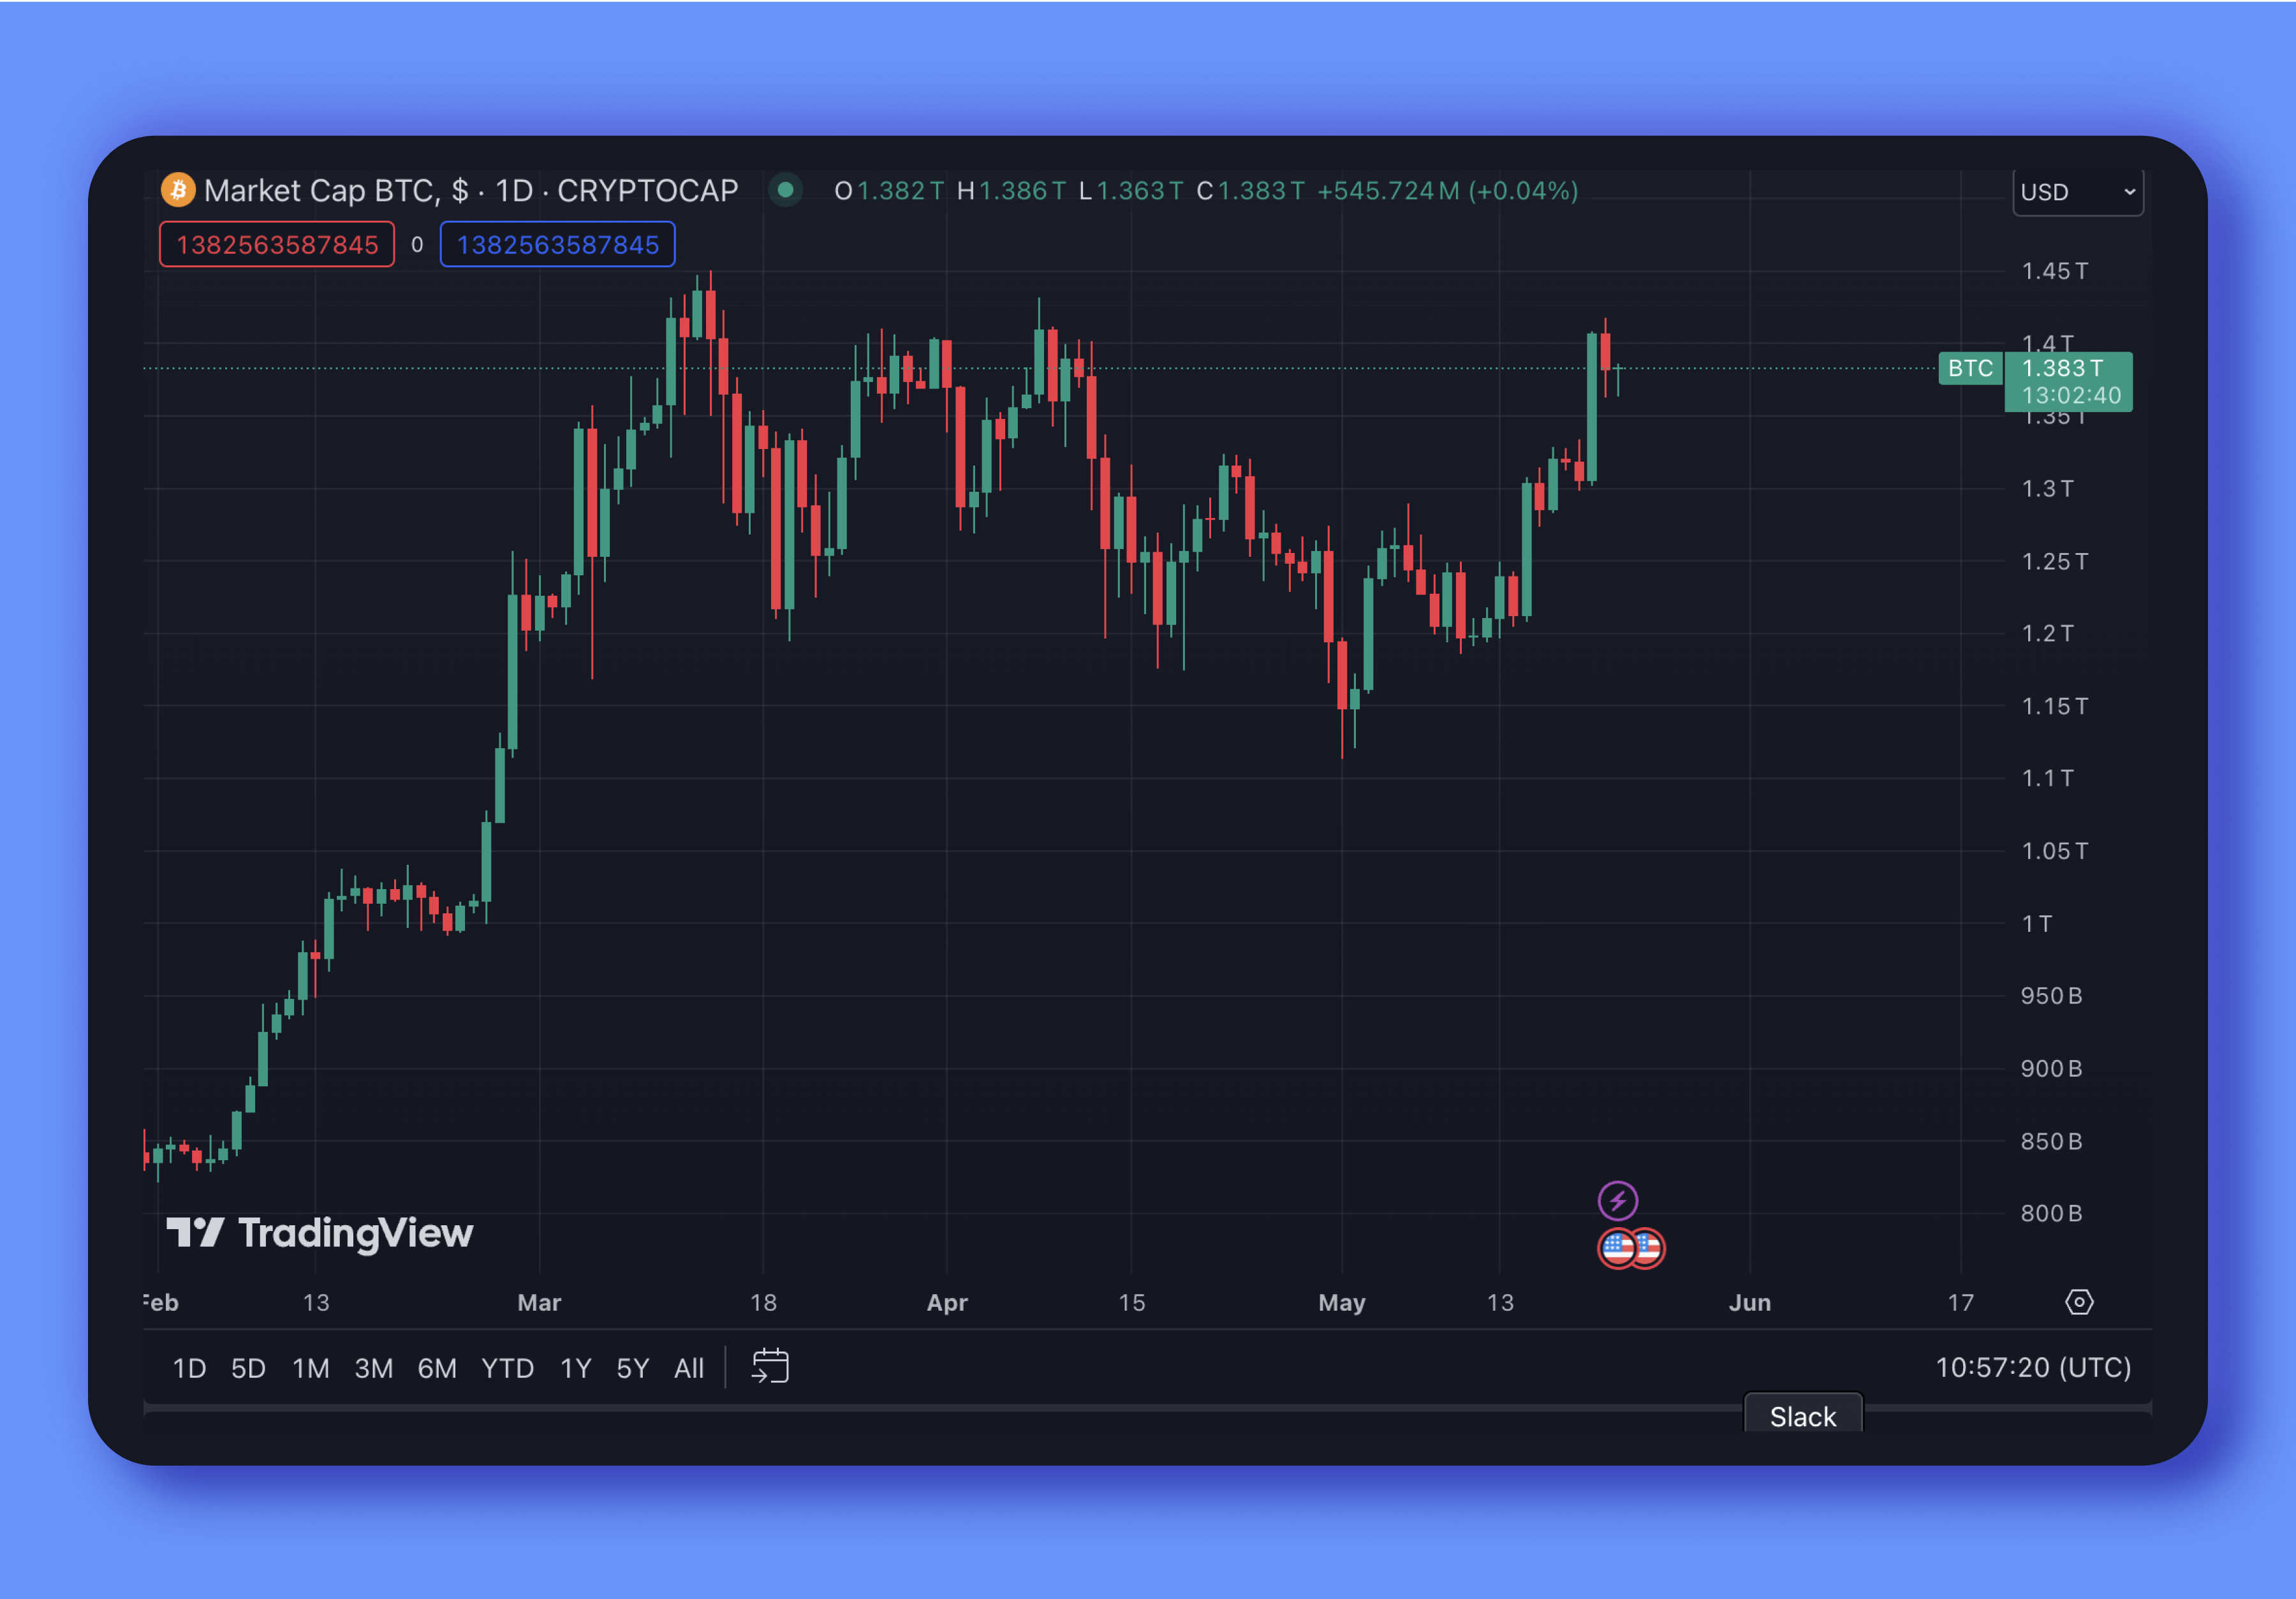Click the 1.3 T price axis label
Viewport: 2296px width, 1599px height.
tap(2047, 488)
